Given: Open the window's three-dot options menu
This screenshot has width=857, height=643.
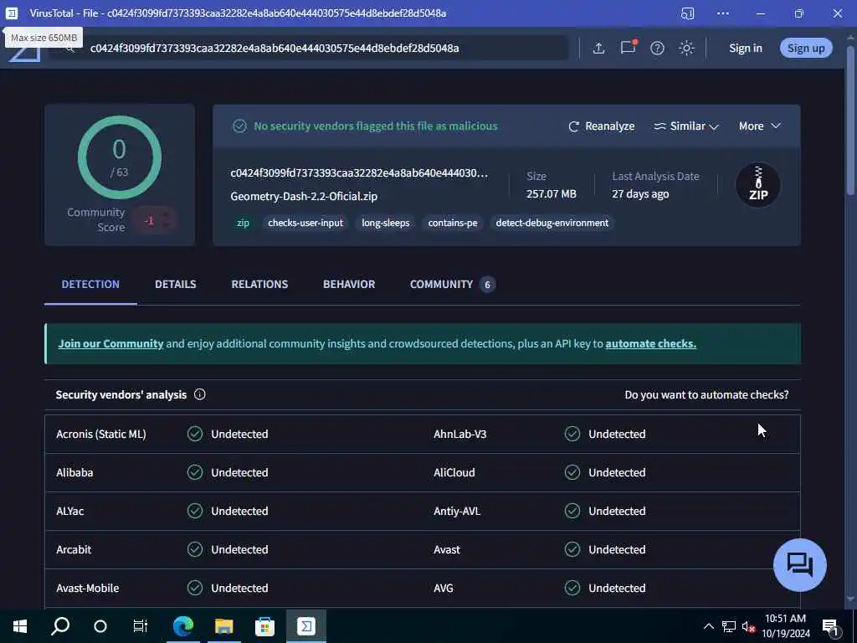Looking at the screenshot, I should (723, 13).
